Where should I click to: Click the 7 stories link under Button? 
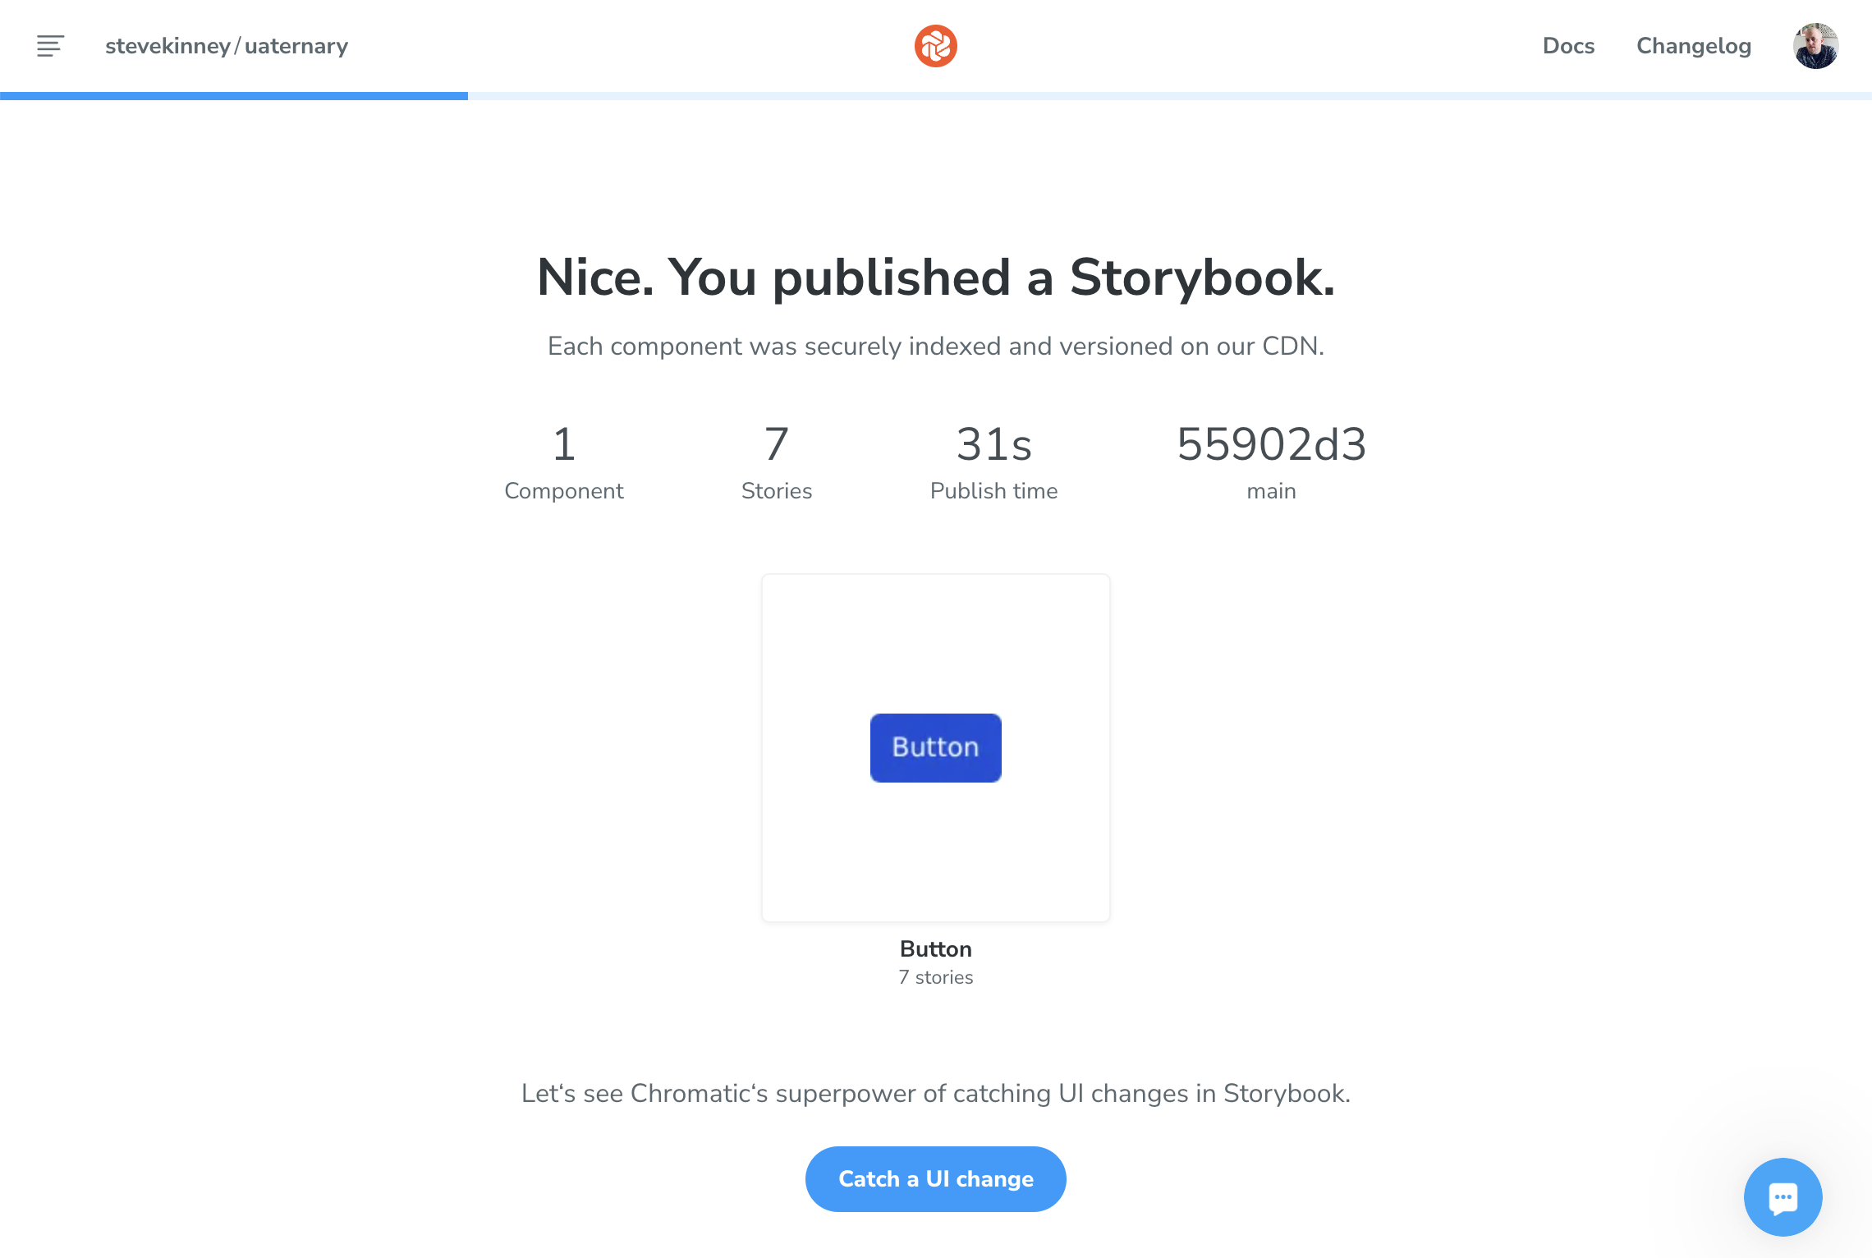coord(935,977)
